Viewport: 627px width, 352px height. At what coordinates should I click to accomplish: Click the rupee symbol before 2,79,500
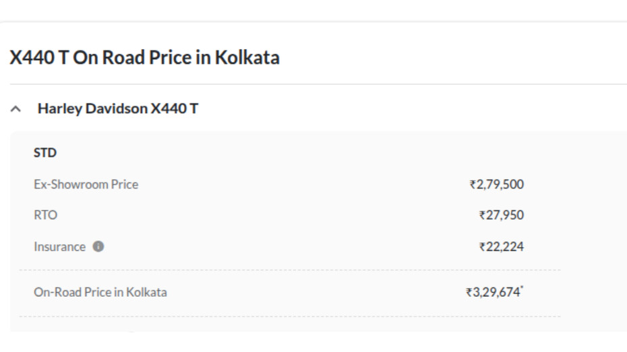[473, 184]
